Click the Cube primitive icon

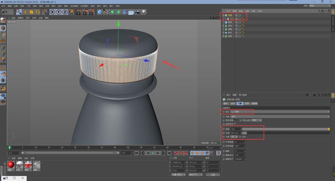99,12
